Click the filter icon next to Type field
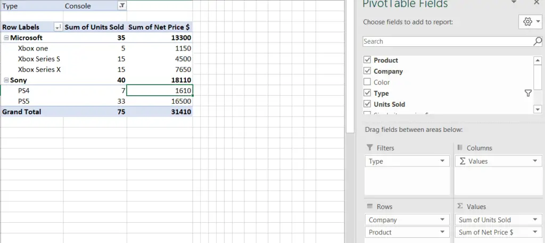The image size is (545, 243). click(528, 93)
